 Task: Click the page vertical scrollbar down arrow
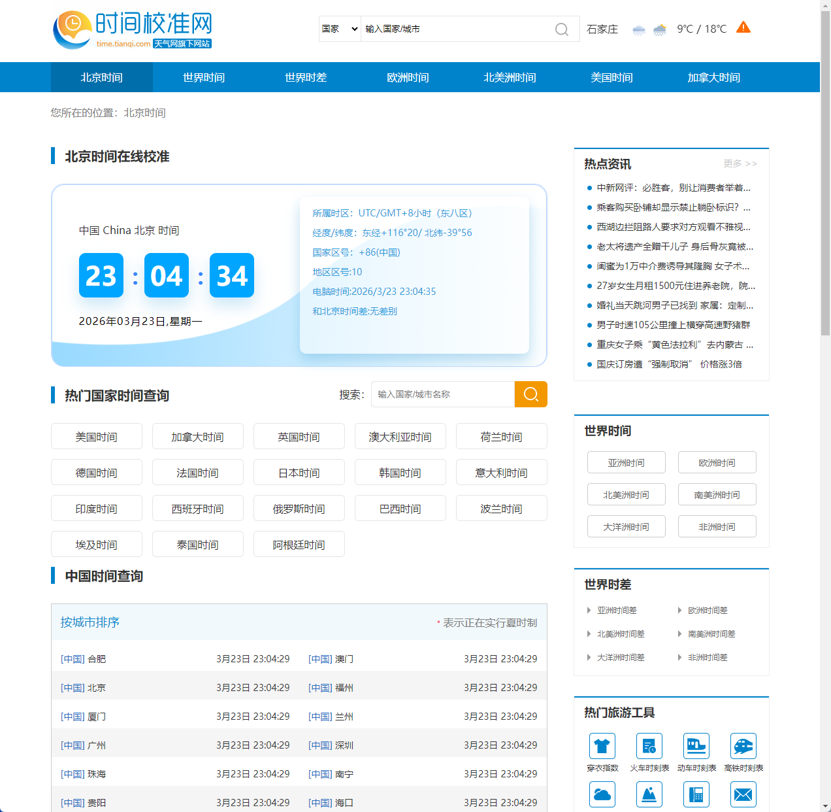point(825,806)
